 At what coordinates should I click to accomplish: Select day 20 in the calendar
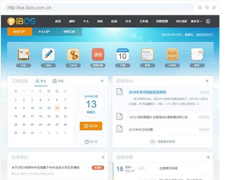coord(57,116)
